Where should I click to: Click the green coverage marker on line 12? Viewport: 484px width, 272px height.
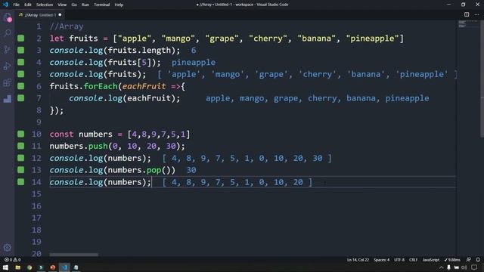[20, 158]
